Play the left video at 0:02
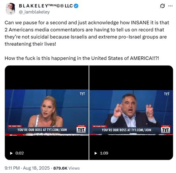The width and height of the screenshot is (176, 173). click(x=11, y=153)
